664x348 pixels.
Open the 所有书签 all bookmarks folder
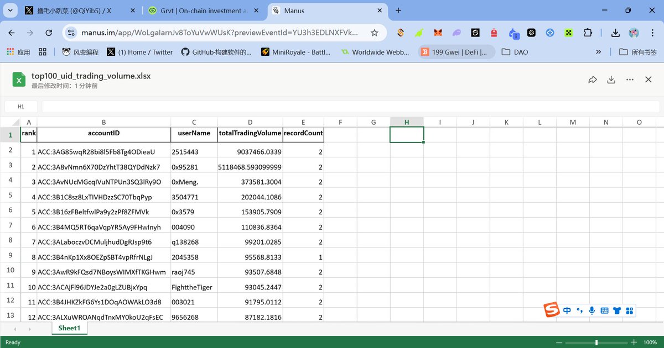(x=638, y=52)
